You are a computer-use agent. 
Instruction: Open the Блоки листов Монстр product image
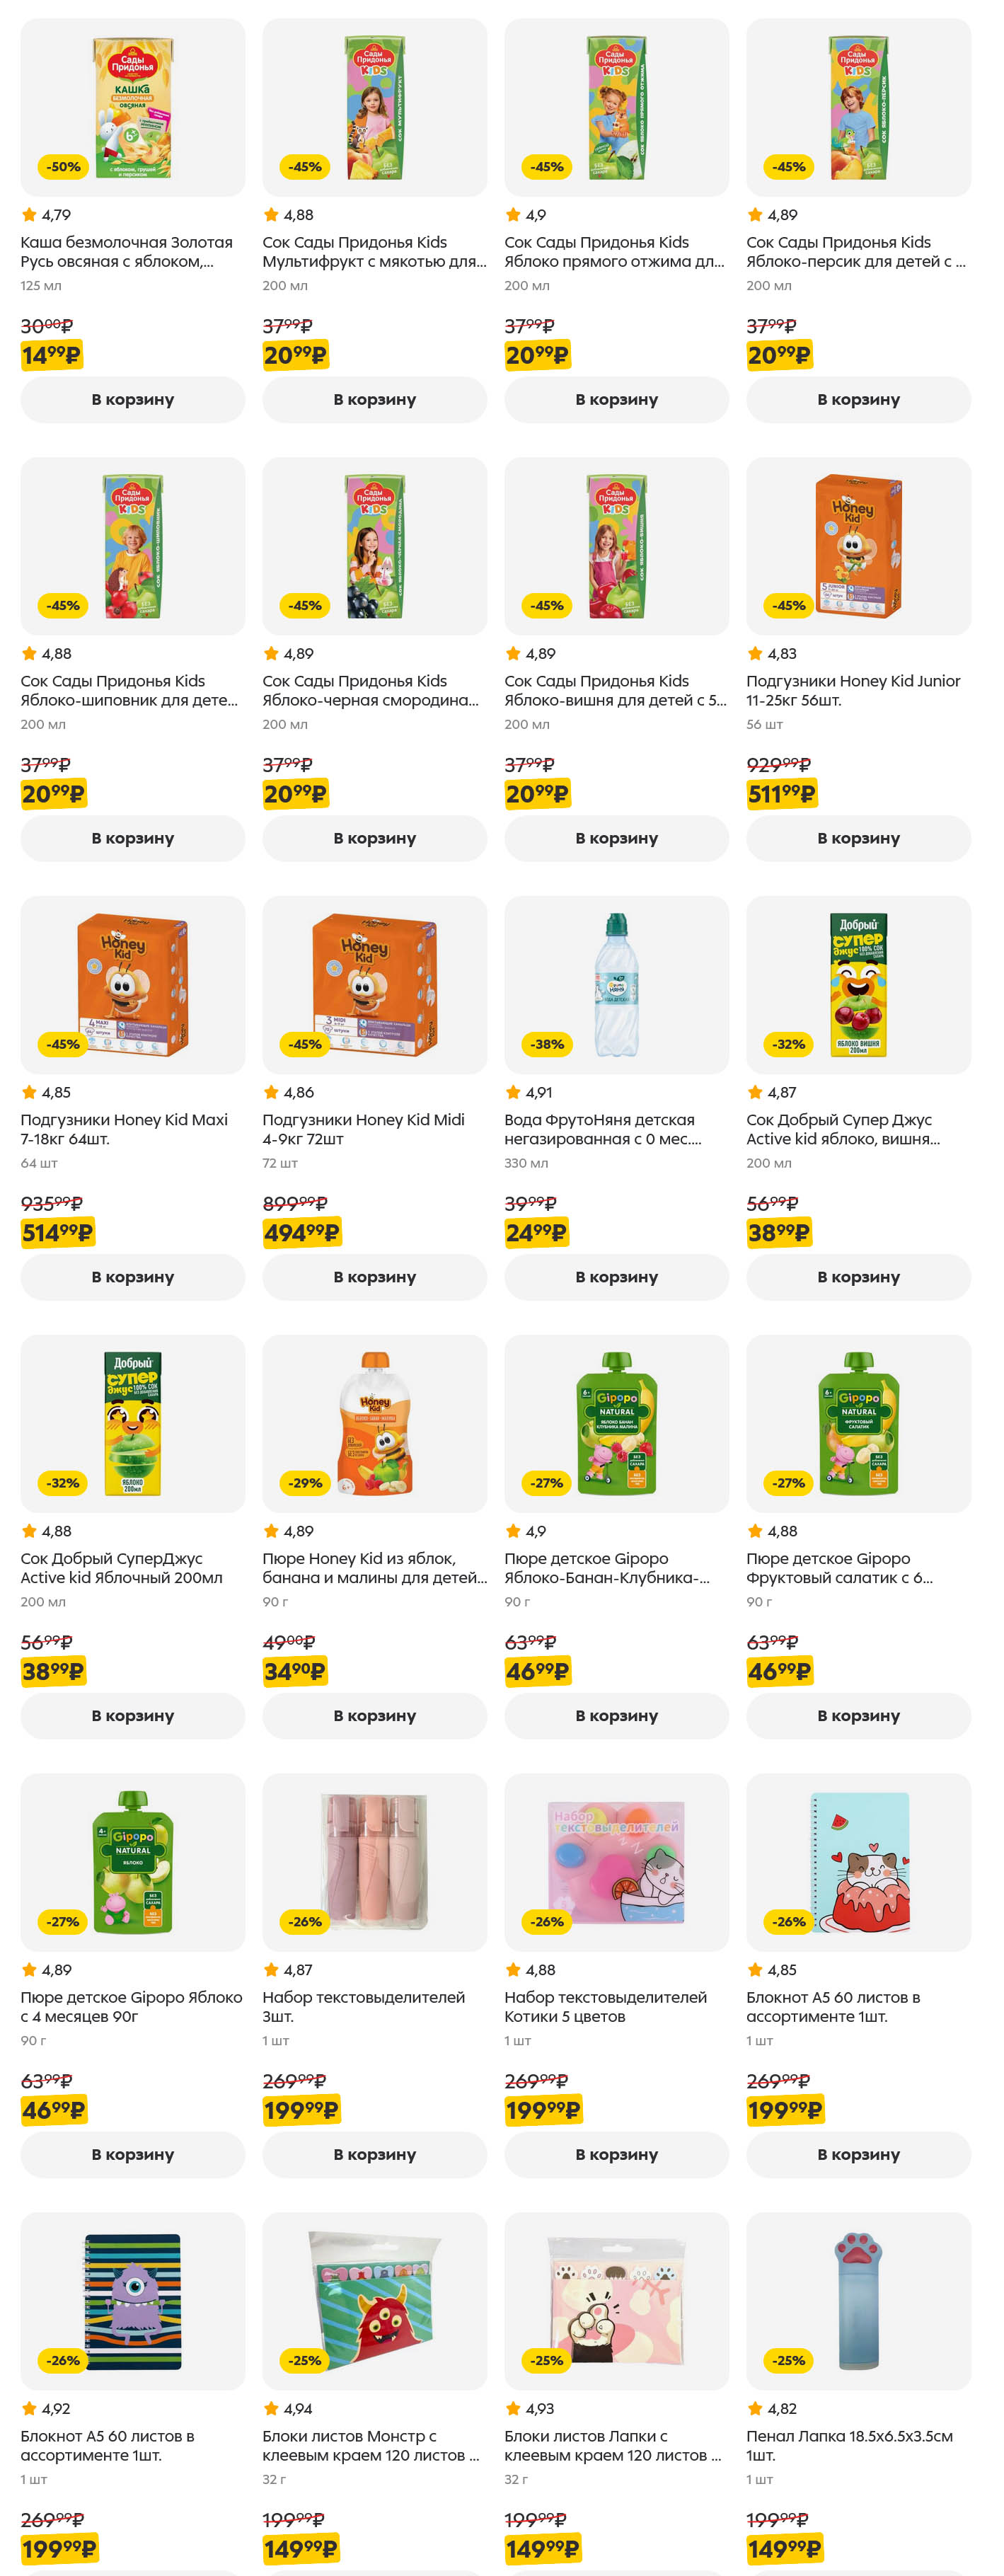coord(375,2301)
